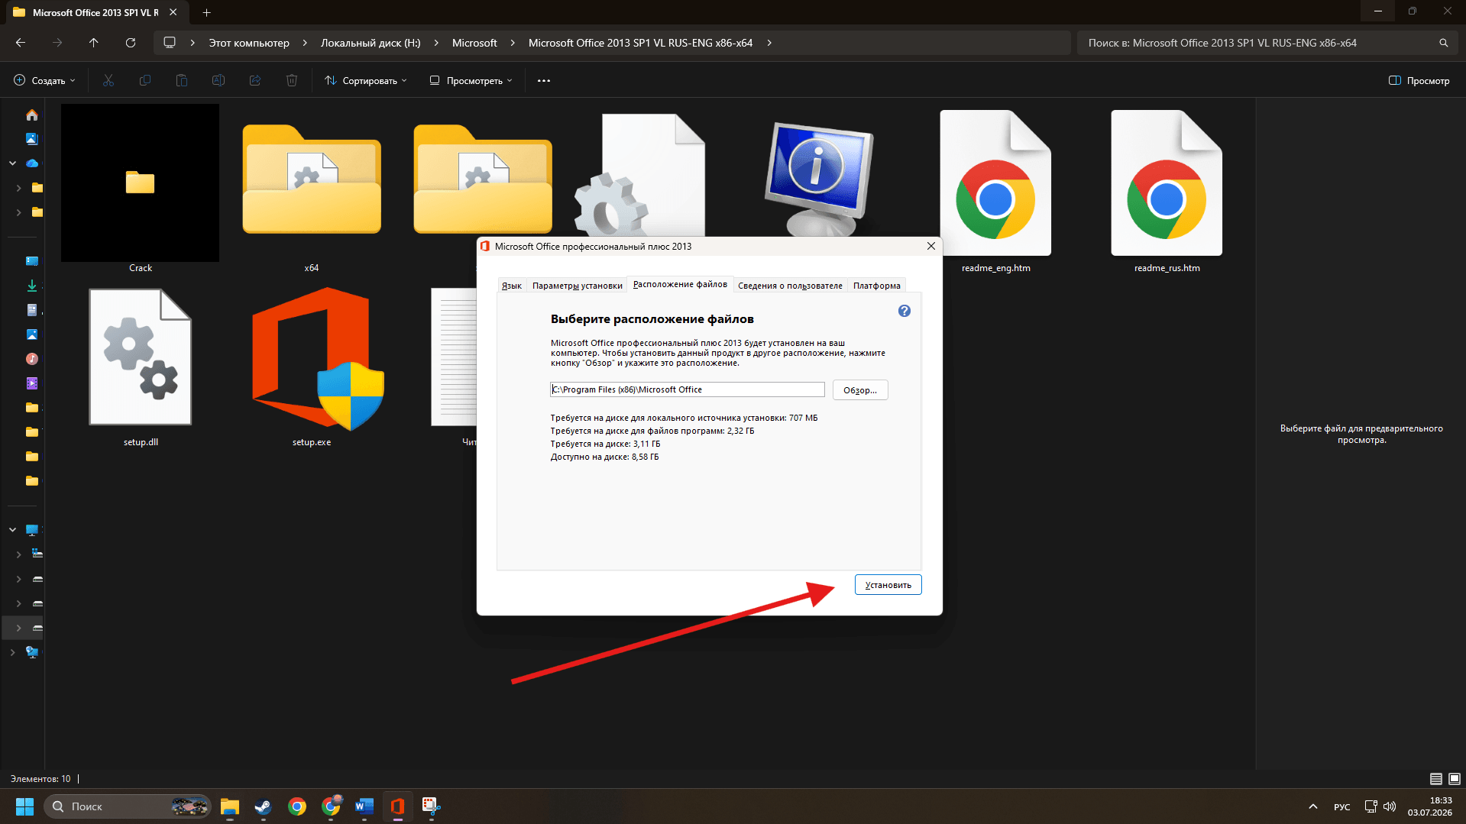This screenshot has height=824, width=1466.
Task: Open Music folder in sidebar
Action: (32, 359)
